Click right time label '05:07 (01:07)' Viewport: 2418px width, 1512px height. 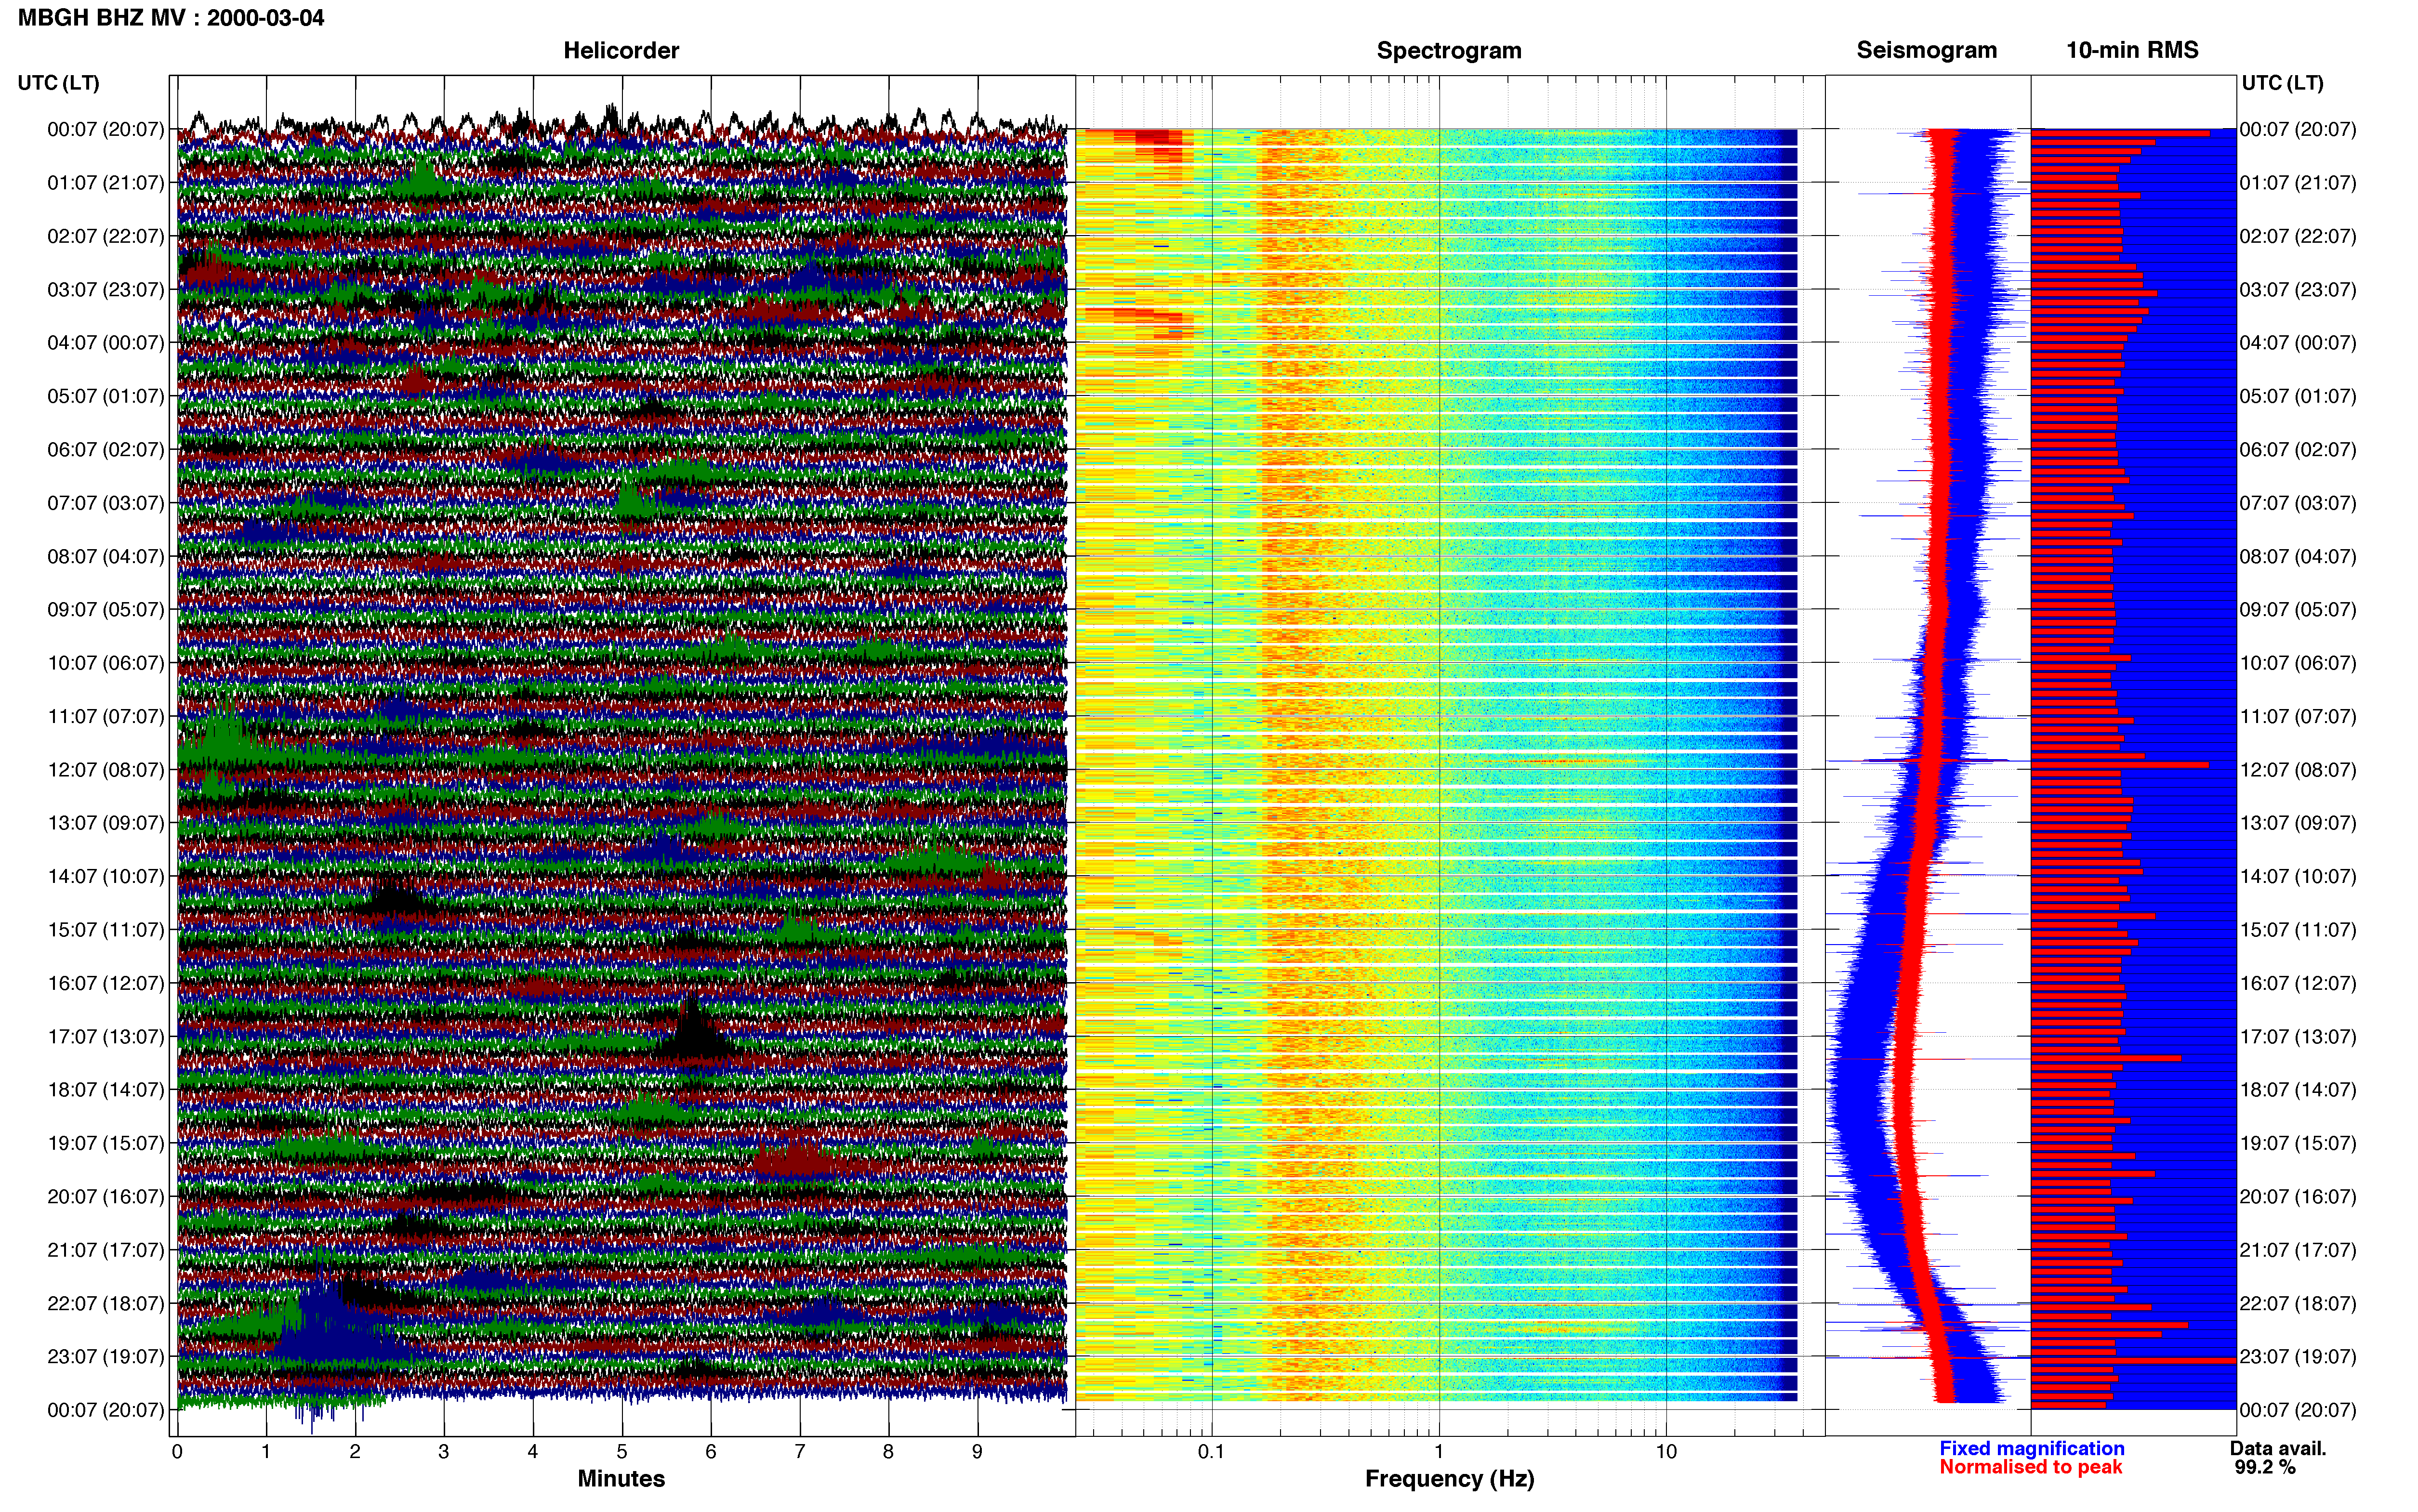pos(2298,397)
